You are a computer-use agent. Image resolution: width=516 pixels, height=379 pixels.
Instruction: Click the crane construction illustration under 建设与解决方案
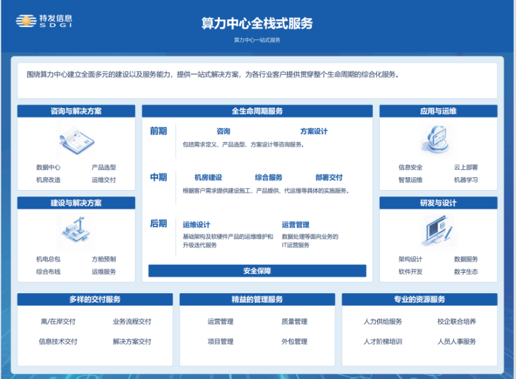point(75,230)
